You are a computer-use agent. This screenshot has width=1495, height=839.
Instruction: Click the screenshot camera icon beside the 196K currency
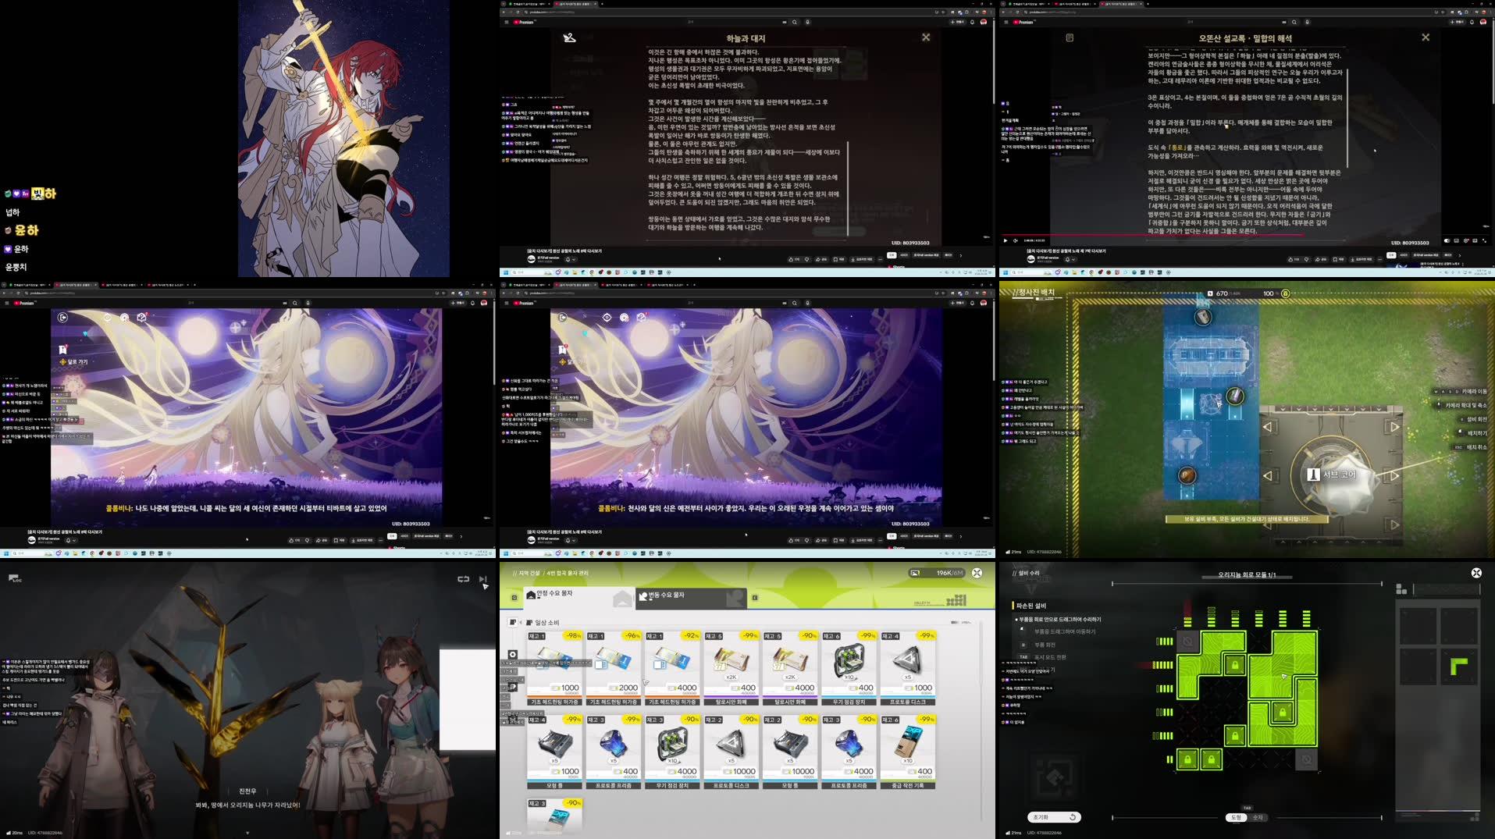click(914, 572)
